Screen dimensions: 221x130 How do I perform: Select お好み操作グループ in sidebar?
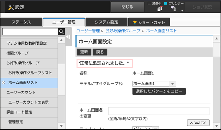(29, 63)
